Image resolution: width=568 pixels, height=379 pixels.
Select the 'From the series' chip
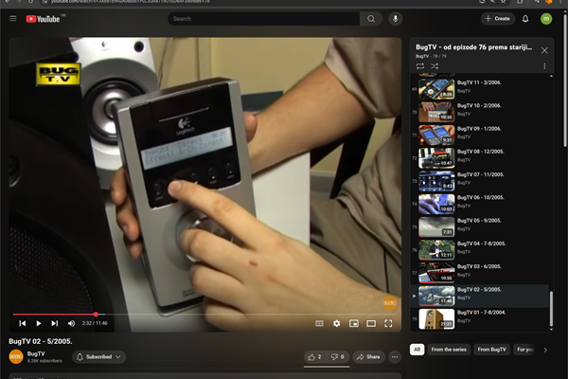(449, 350)
